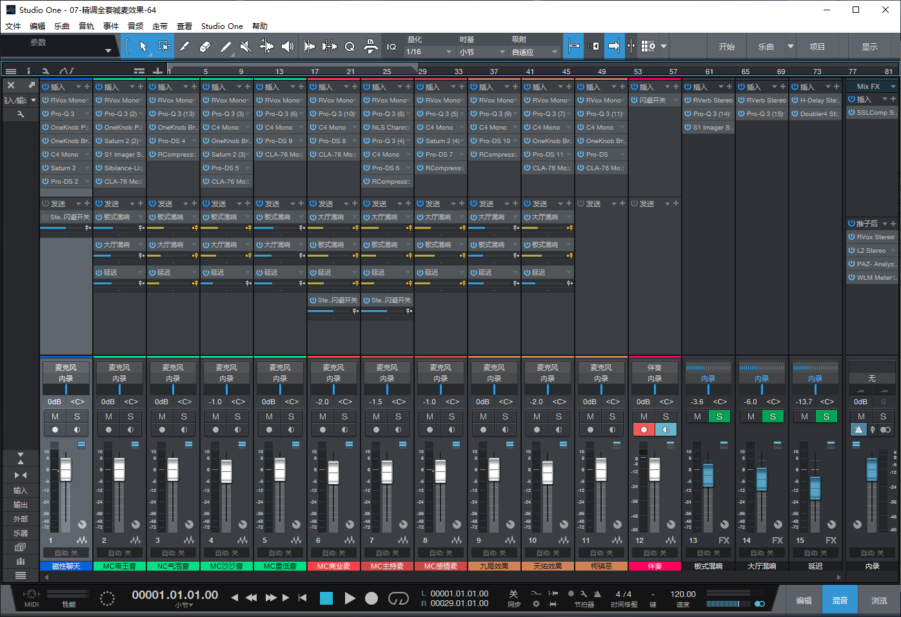
Task: Mute channel 12 伴奏 with the M button
Action: coord(644,416)
